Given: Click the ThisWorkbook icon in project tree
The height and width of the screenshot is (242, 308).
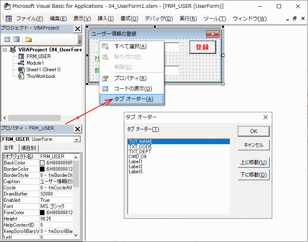Looking at the screenshot, I should tap(21, 76).
